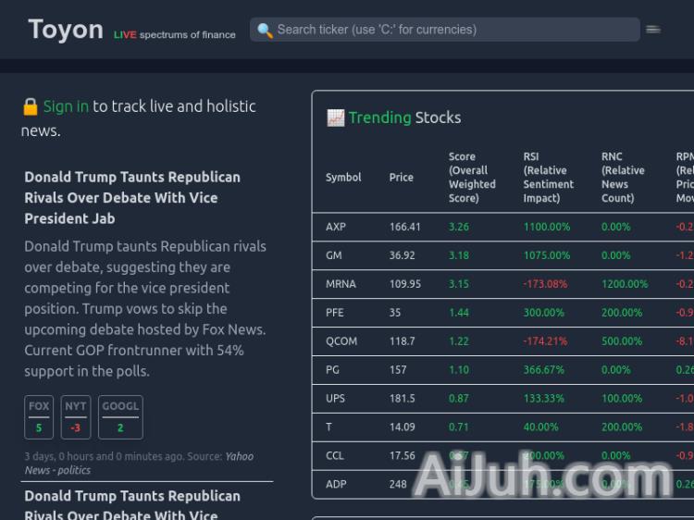The width and height of the screenshot is (694, 520).
Task: Sort table by Symbol column header
Action: pos(343,178)
